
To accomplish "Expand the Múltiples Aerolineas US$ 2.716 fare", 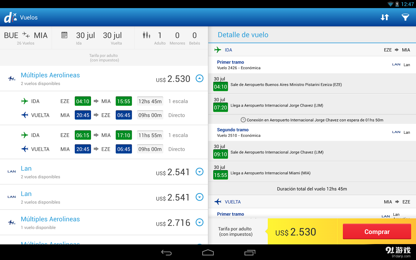I will (x=199, y=222).
